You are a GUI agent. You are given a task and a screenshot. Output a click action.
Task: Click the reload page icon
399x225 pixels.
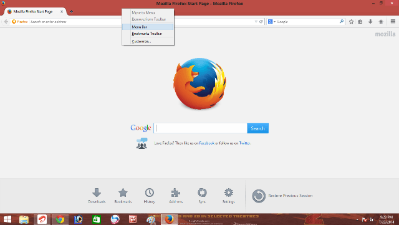click(261, 22)
